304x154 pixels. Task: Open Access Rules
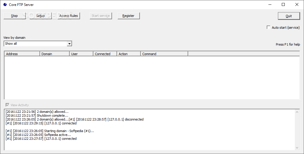click(69, 16)
